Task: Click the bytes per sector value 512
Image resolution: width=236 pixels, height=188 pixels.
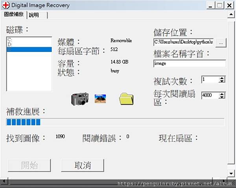Action: click(114, 50)
